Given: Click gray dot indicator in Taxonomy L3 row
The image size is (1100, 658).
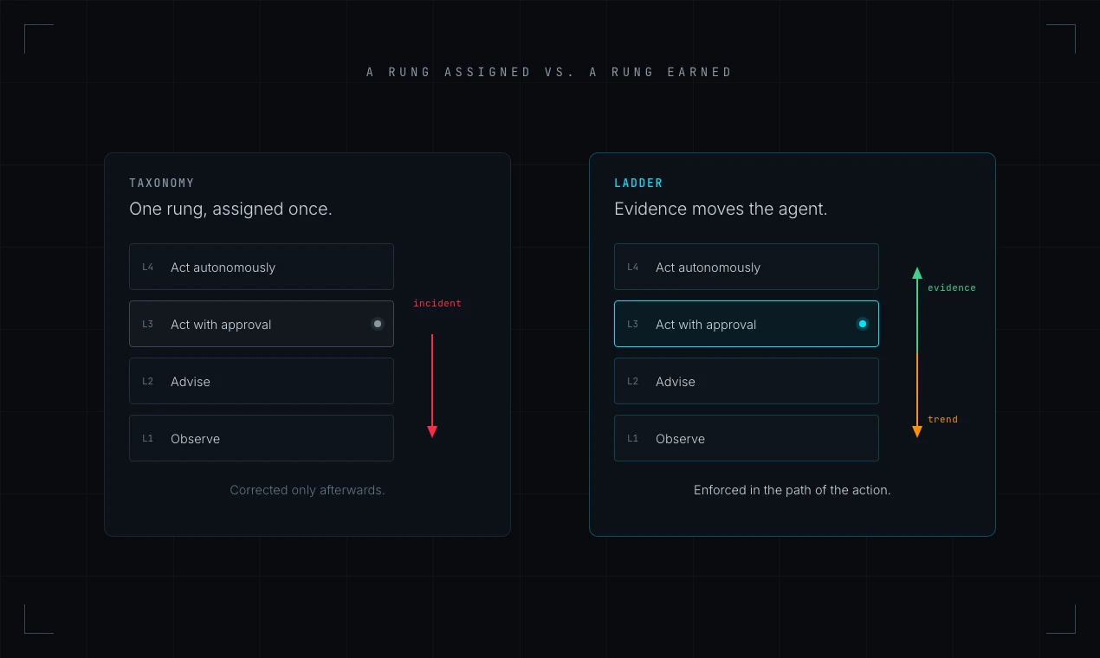Looking at the screenshot, I should click(378, 324).
